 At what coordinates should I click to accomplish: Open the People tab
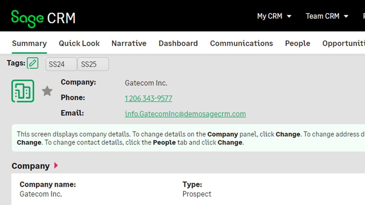[x=298, y=43]
